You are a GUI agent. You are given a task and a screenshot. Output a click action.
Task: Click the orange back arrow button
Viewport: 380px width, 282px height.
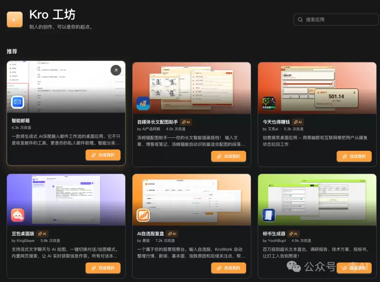coord(14,19)
